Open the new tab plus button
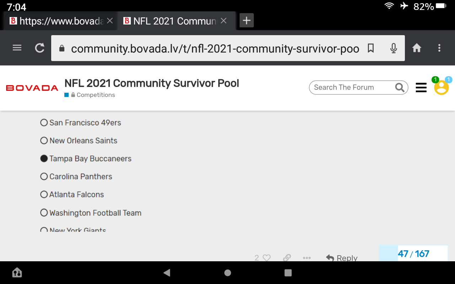Screen dimensions: 455x284 [x=246, y=21]
